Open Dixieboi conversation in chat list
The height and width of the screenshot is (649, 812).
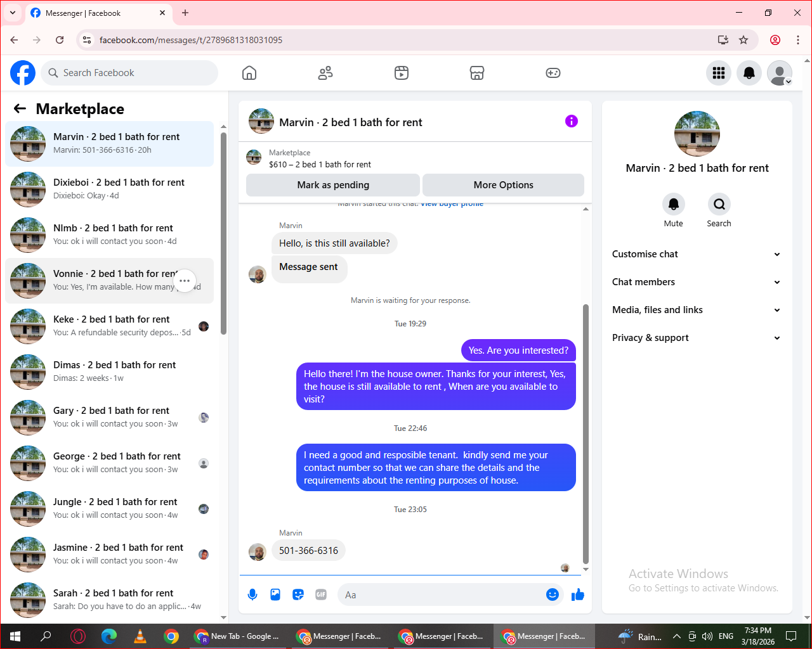(x=110, y=190)
